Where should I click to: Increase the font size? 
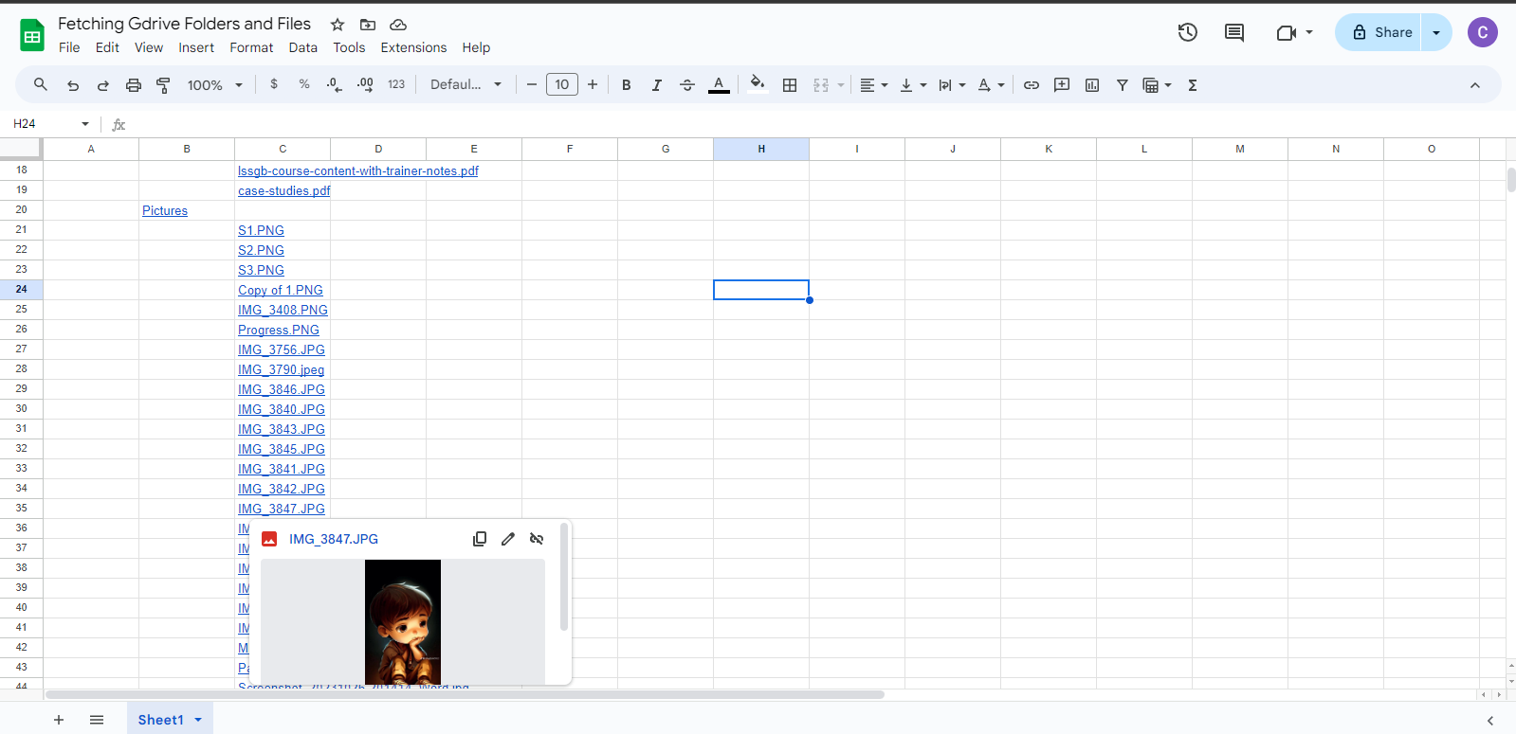coord(593,85)
